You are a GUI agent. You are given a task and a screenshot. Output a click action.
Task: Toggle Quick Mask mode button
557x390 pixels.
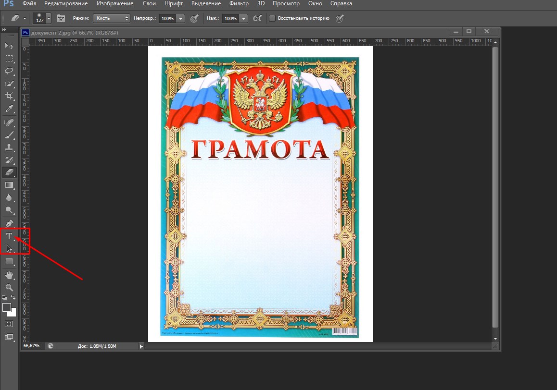pyautogui.click(x=9, y=324)
